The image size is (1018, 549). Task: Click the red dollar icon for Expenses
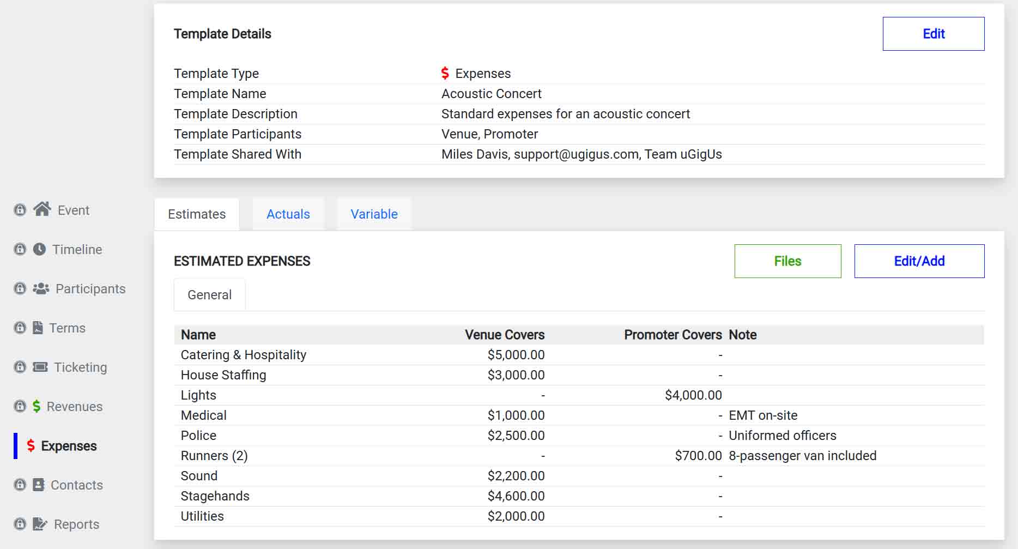tap(31, 445)
